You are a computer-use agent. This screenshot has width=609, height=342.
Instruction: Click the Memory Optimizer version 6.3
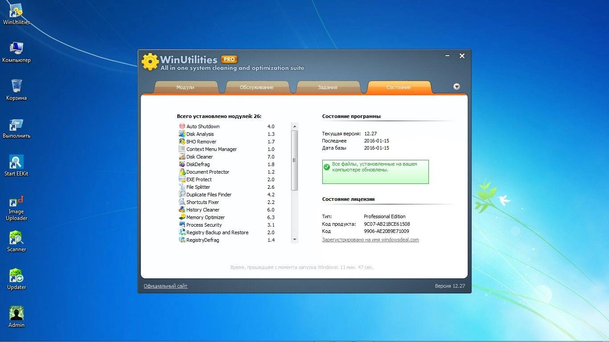[x=271, y=217]
